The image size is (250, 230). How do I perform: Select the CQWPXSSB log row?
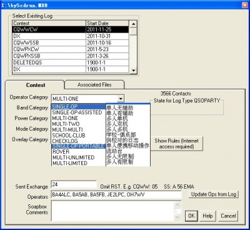click(71, 56)
